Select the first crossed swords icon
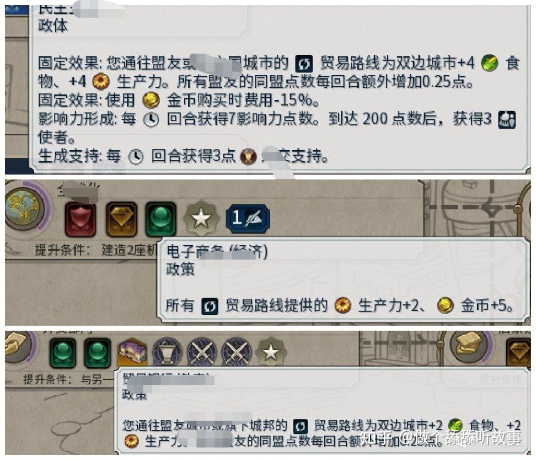Screen dimensions: 536x460 (202, 352)
